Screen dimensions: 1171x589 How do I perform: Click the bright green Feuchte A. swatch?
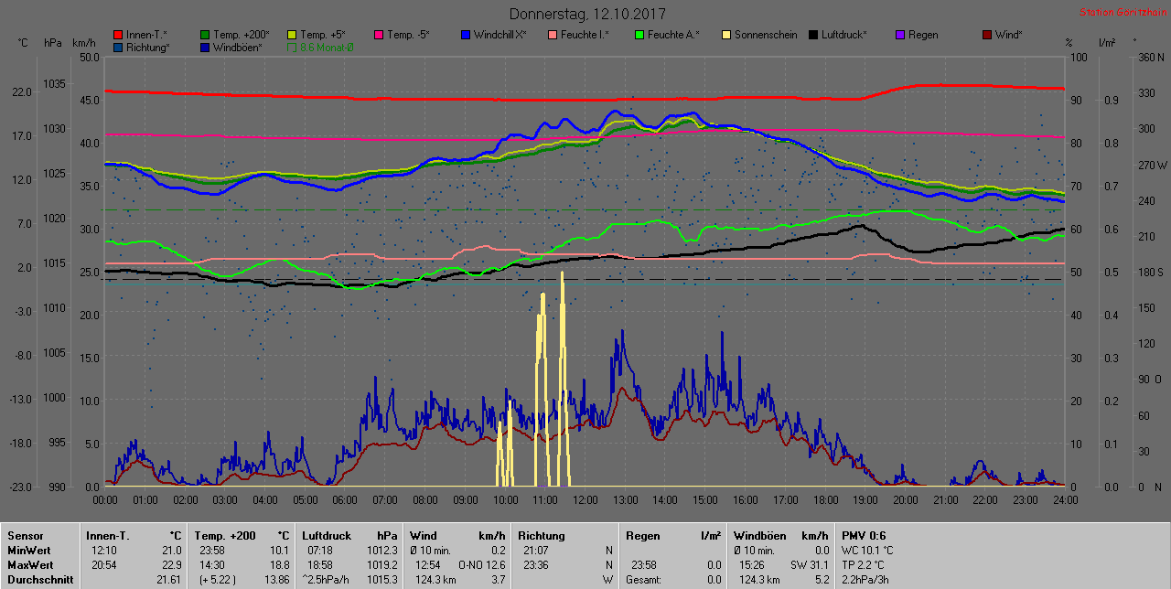(x=639, y=35)
